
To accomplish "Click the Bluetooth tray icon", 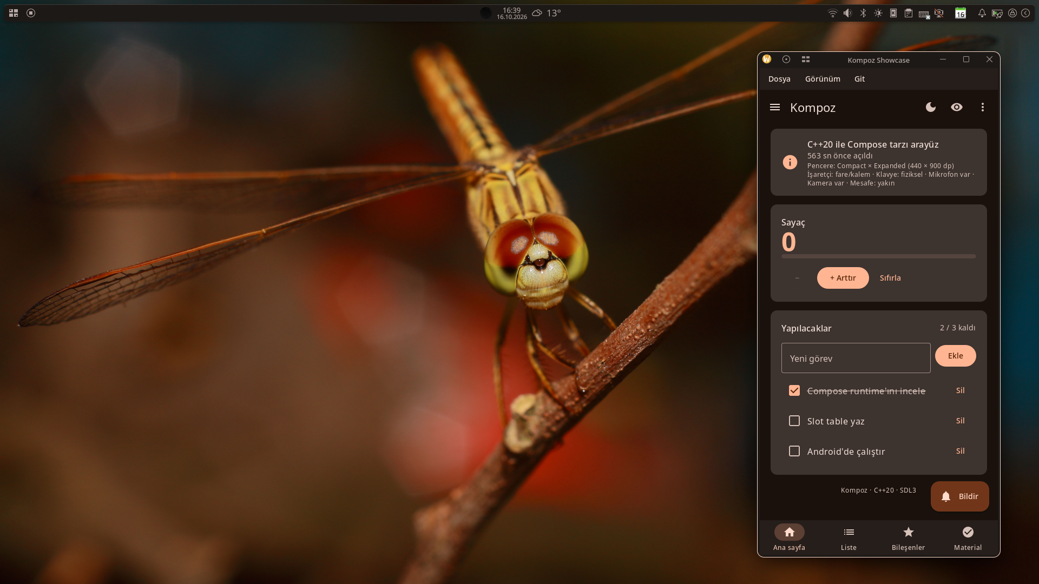I will point(863,13).
